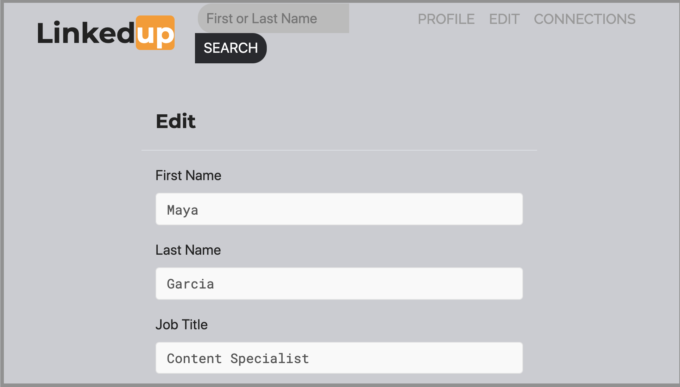Image resolution: width=680 pixels, height=387 pixels.
Task: Click inside the Job Title field
Action: tap(339, 357)
